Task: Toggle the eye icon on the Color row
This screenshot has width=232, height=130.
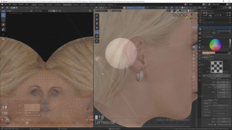Action: coord(230,18)
